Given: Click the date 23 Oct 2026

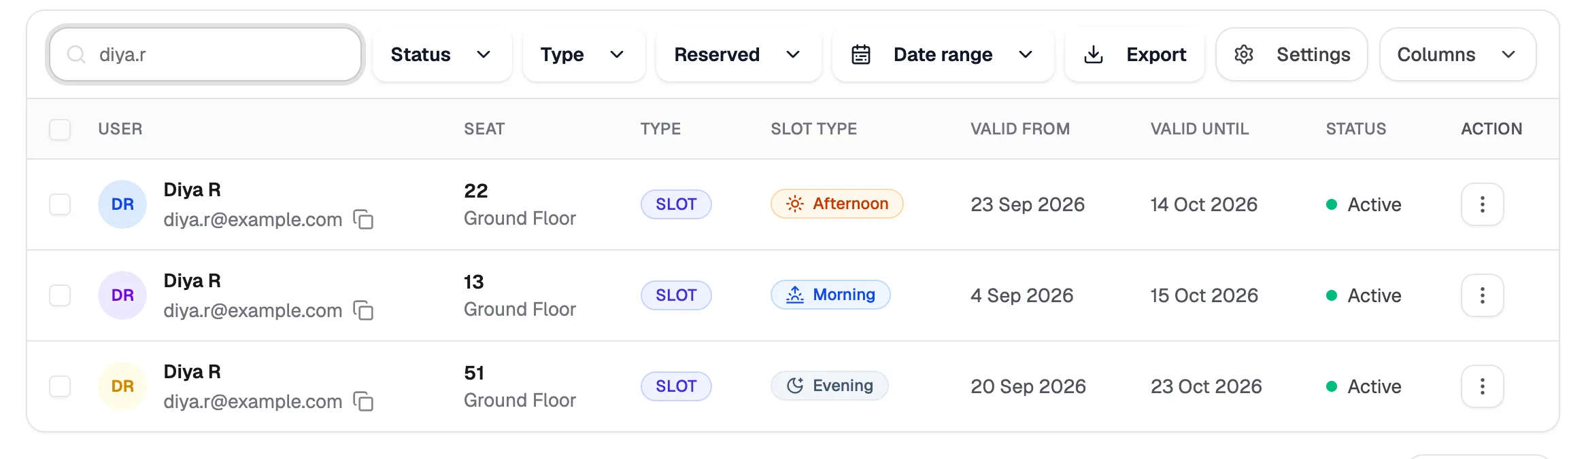Looking at the screenshot, I should 1207,386.
